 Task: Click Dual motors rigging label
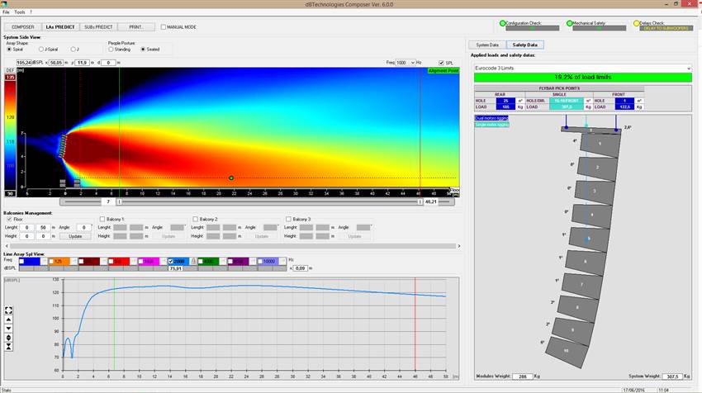[x=491, y=118]
